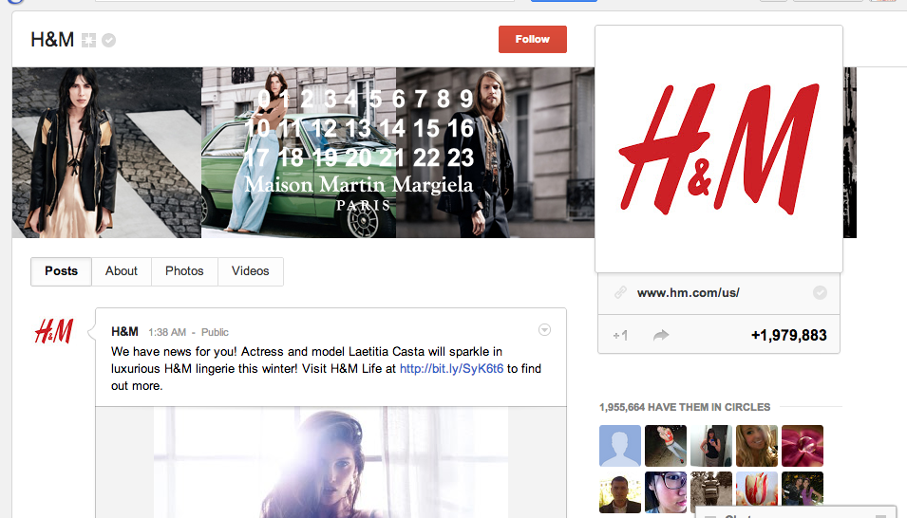Open the Posts tab
This screenshot has width=907, height=518.
point(62,271)
